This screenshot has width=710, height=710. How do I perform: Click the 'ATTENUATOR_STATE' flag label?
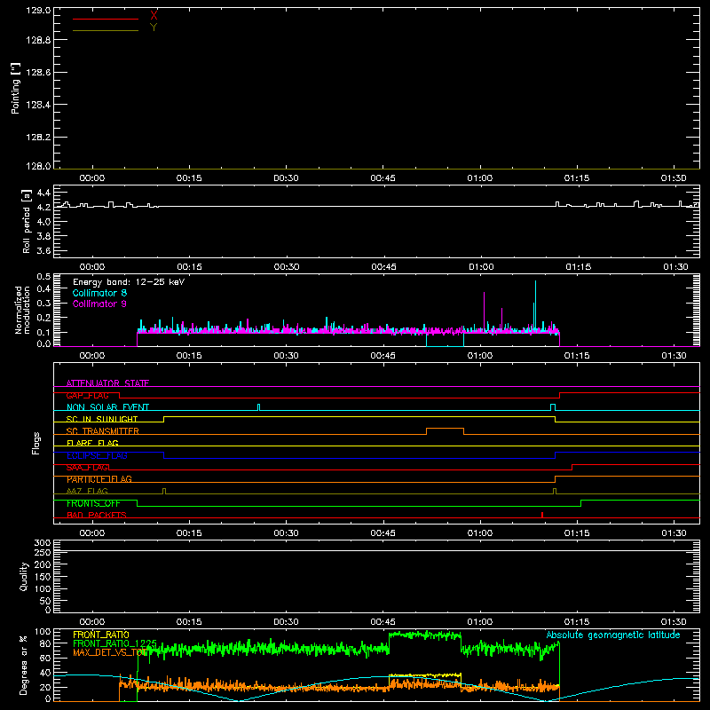[107, 383]
